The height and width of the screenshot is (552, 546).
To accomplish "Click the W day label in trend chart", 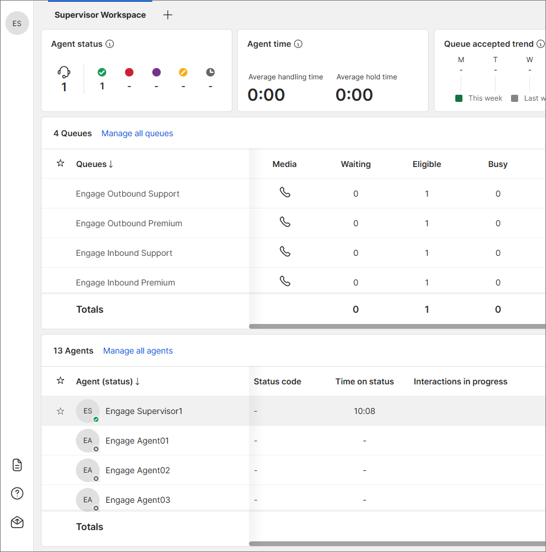I will coord(530,59).
